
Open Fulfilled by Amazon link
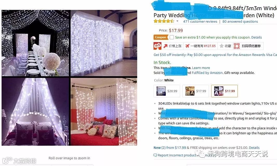tap(207, 73)
